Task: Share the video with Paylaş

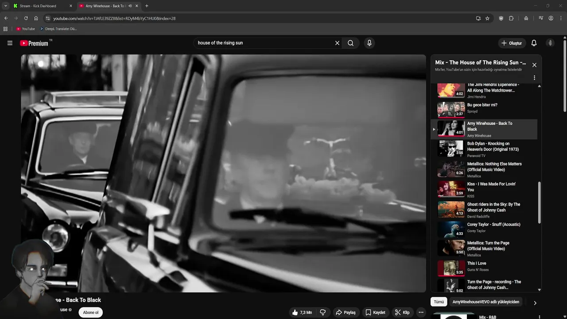Action: [346, 312]
